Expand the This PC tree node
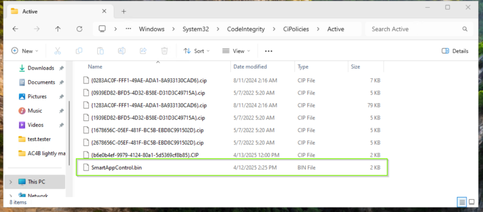The width and height of the screenshot is (483, 212). 11,181
